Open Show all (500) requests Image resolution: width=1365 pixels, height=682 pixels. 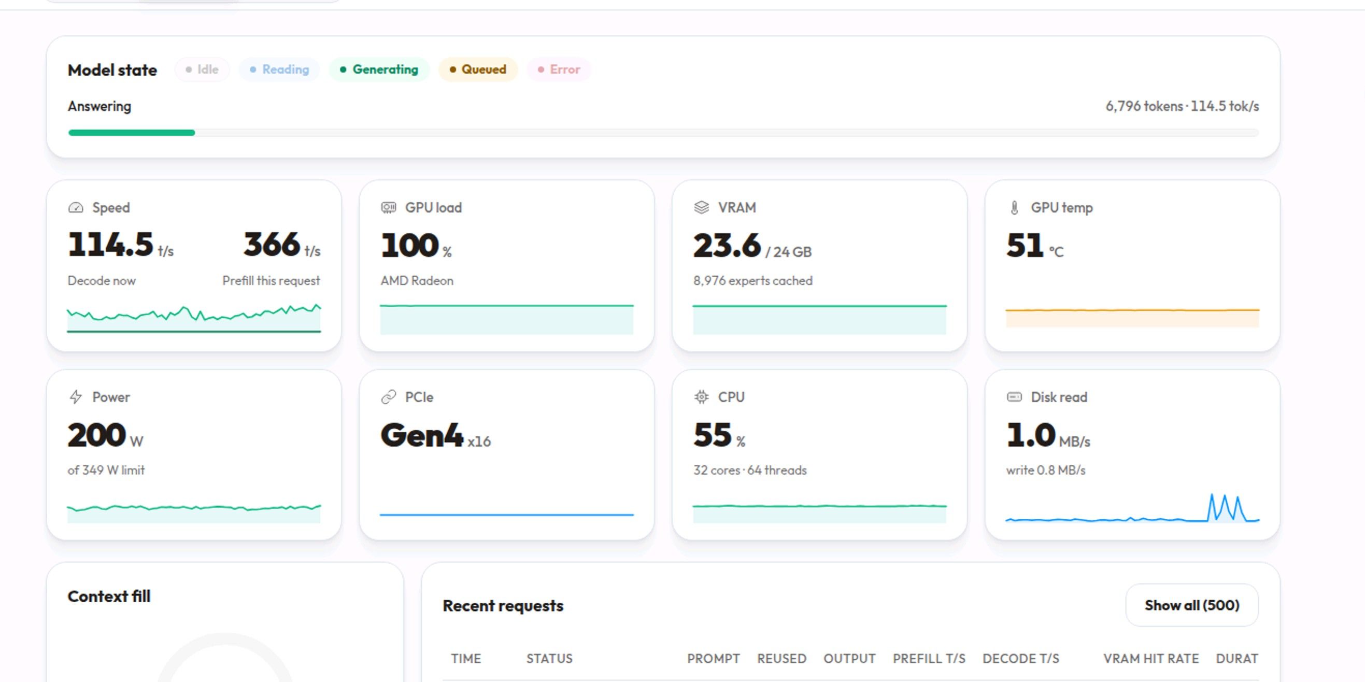(1192, 605)
